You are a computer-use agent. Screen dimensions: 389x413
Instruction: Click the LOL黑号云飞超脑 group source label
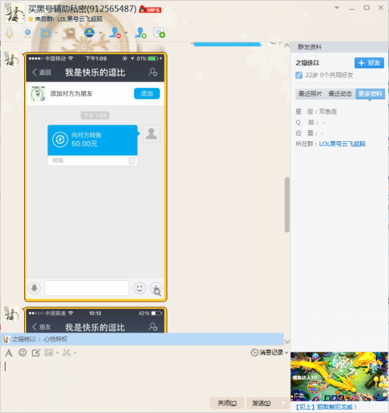80,19
